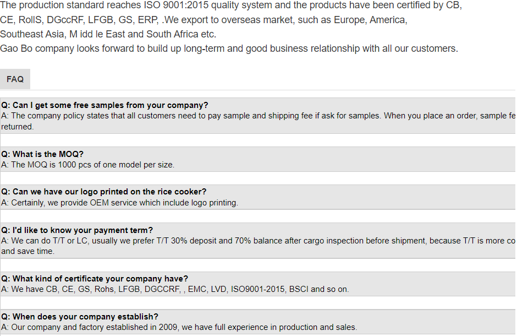517x336 pixels.
Task: Click the ISO 9001:2015 production standard sentence
Action: (231, 6)
